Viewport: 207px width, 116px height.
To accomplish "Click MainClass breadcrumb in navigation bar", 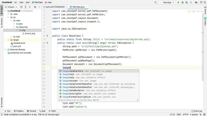I will [x=38, y=2].
